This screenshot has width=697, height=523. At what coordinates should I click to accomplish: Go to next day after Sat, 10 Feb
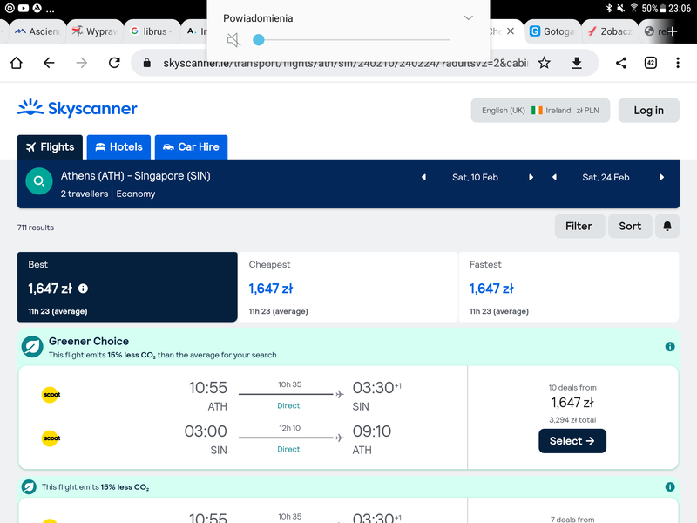tap(531, 178)
